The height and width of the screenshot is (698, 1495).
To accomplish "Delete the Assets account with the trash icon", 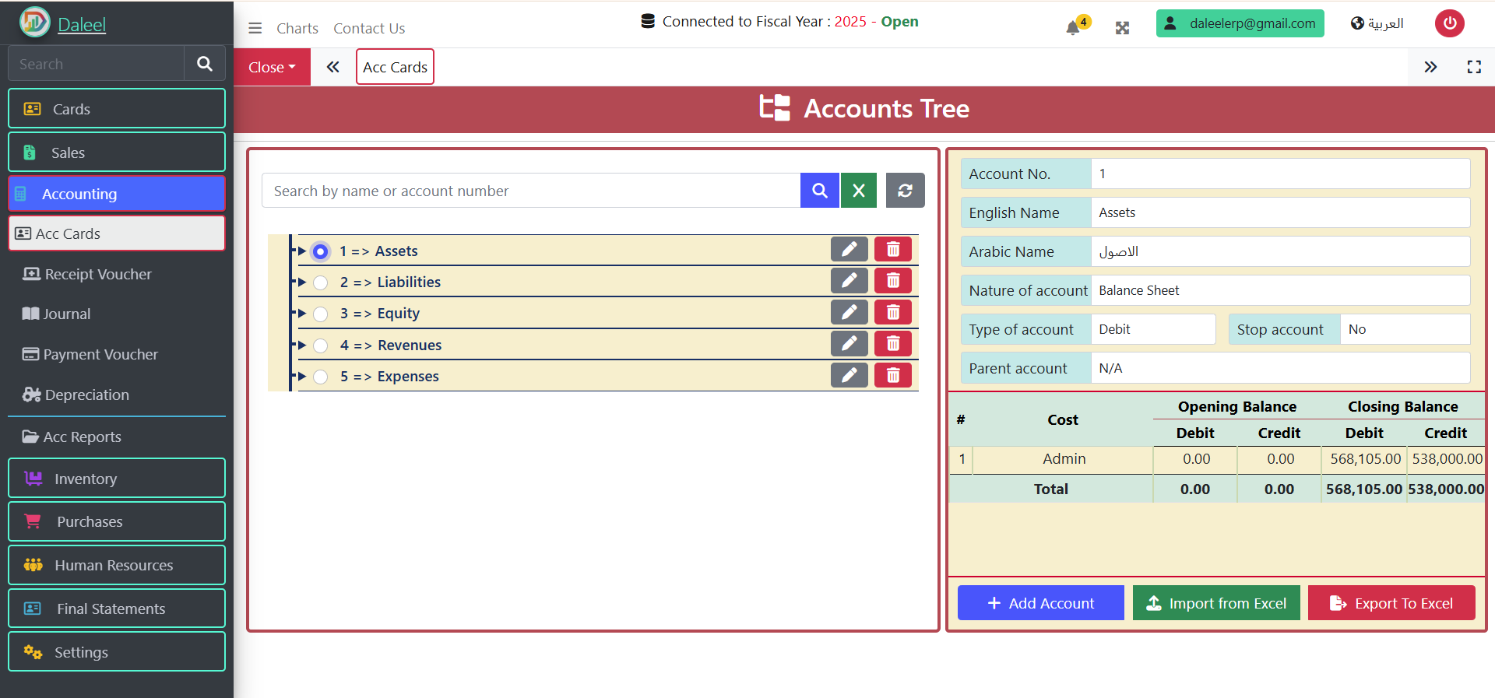I will (893, 250).
